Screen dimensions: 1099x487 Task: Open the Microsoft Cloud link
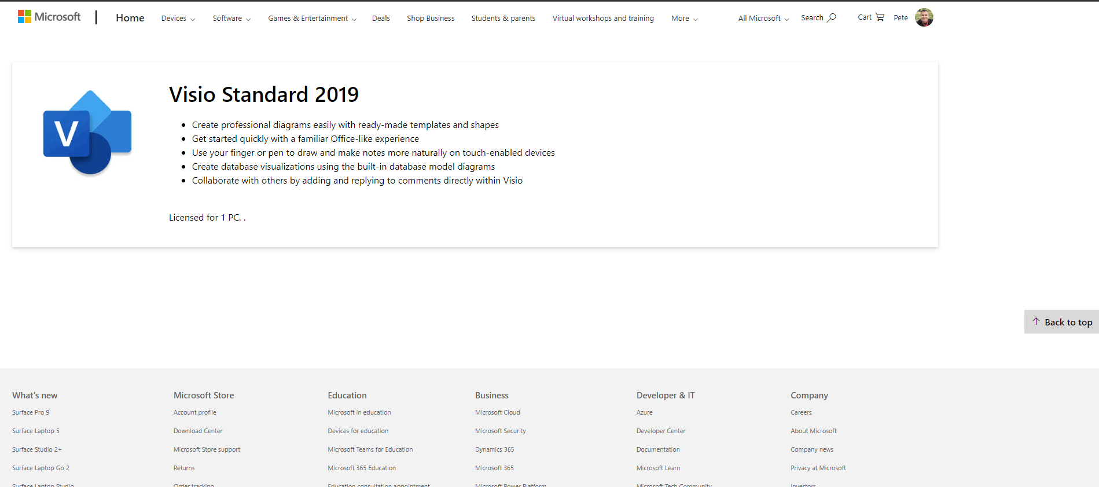(498, 412)
